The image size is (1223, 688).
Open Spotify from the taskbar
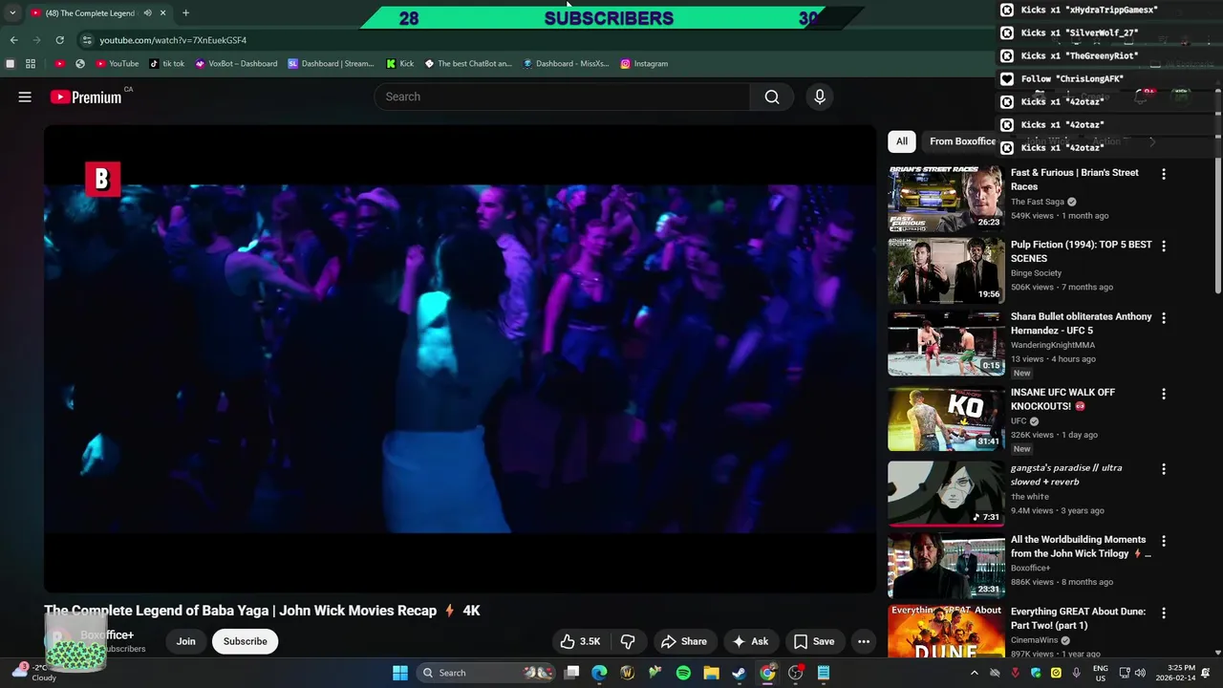coord(683,673)
